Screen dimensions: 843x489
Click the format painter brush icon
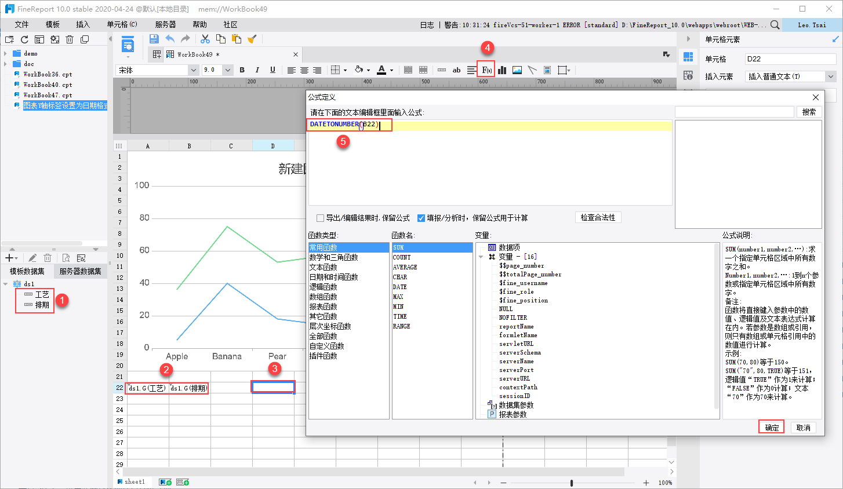(252, 39)
